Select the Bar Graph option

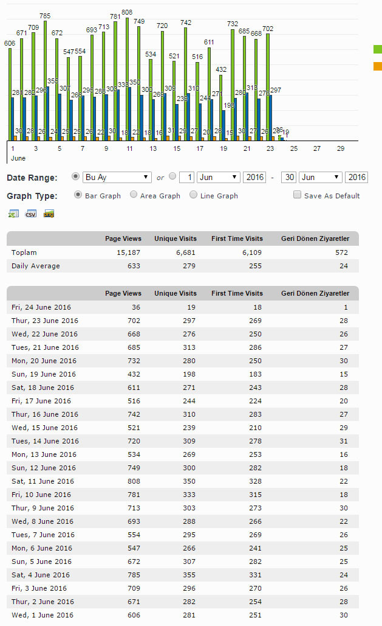click(x=78, y=195)
